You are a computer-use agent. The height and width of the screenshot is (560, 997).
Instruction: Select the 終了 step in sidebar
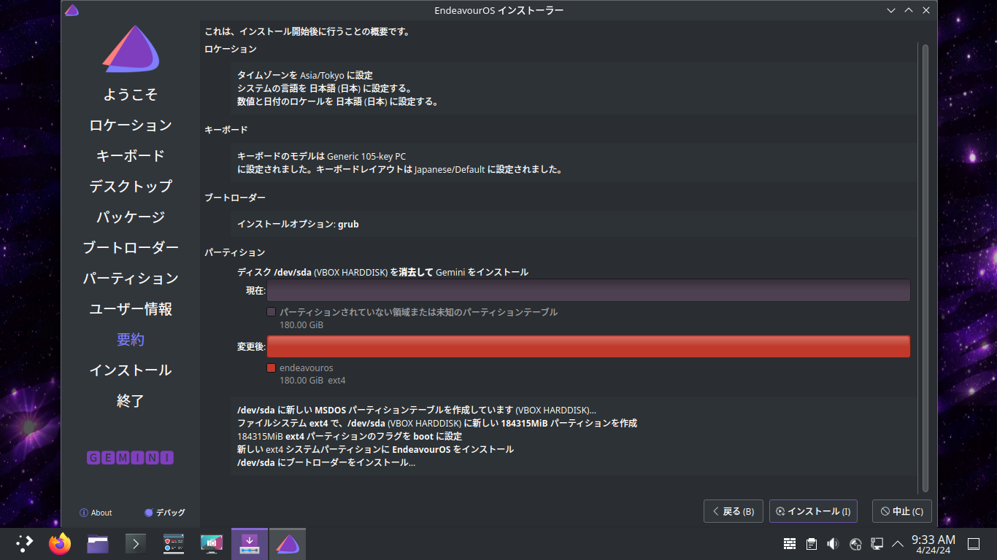(x=131, y=401)
